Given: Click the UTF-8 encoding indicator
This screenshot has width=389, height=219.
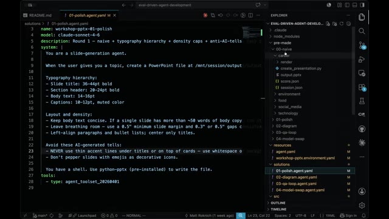Looking at the screenshot, I should click(301, 215).
